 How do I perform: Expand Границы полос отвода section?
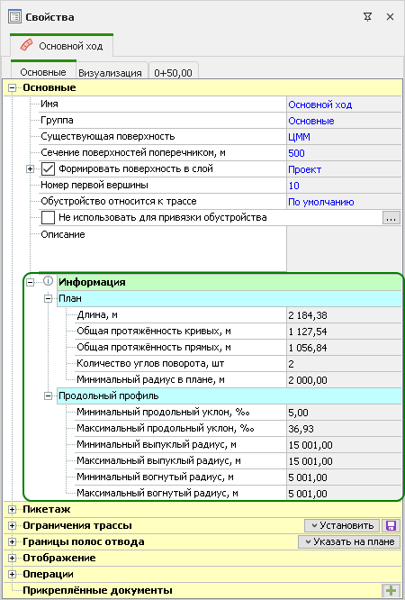(x=13, y=541)
